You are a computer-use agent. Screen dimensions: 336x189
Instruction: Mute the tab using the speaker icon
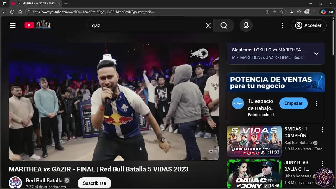[18, 4]
